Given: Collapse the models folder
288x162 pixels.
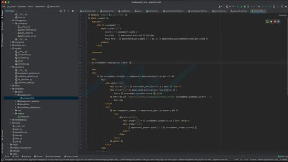Looking at the screenshot, I should click(11, 49).
